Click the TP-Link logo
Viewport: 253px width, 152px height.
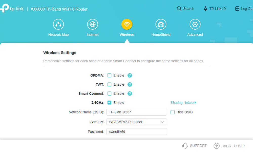[12, 8]
